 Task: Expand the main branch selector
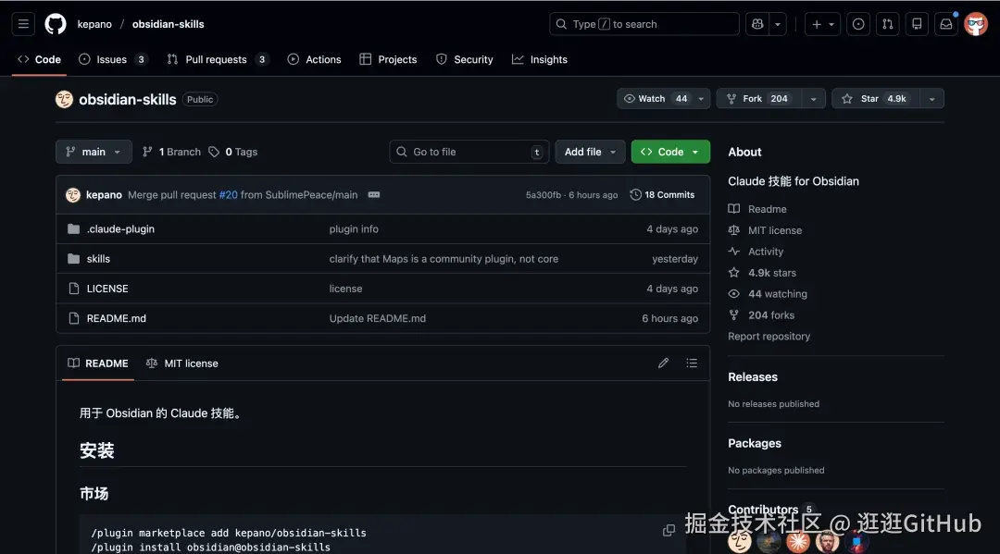[x=94, y=152]
